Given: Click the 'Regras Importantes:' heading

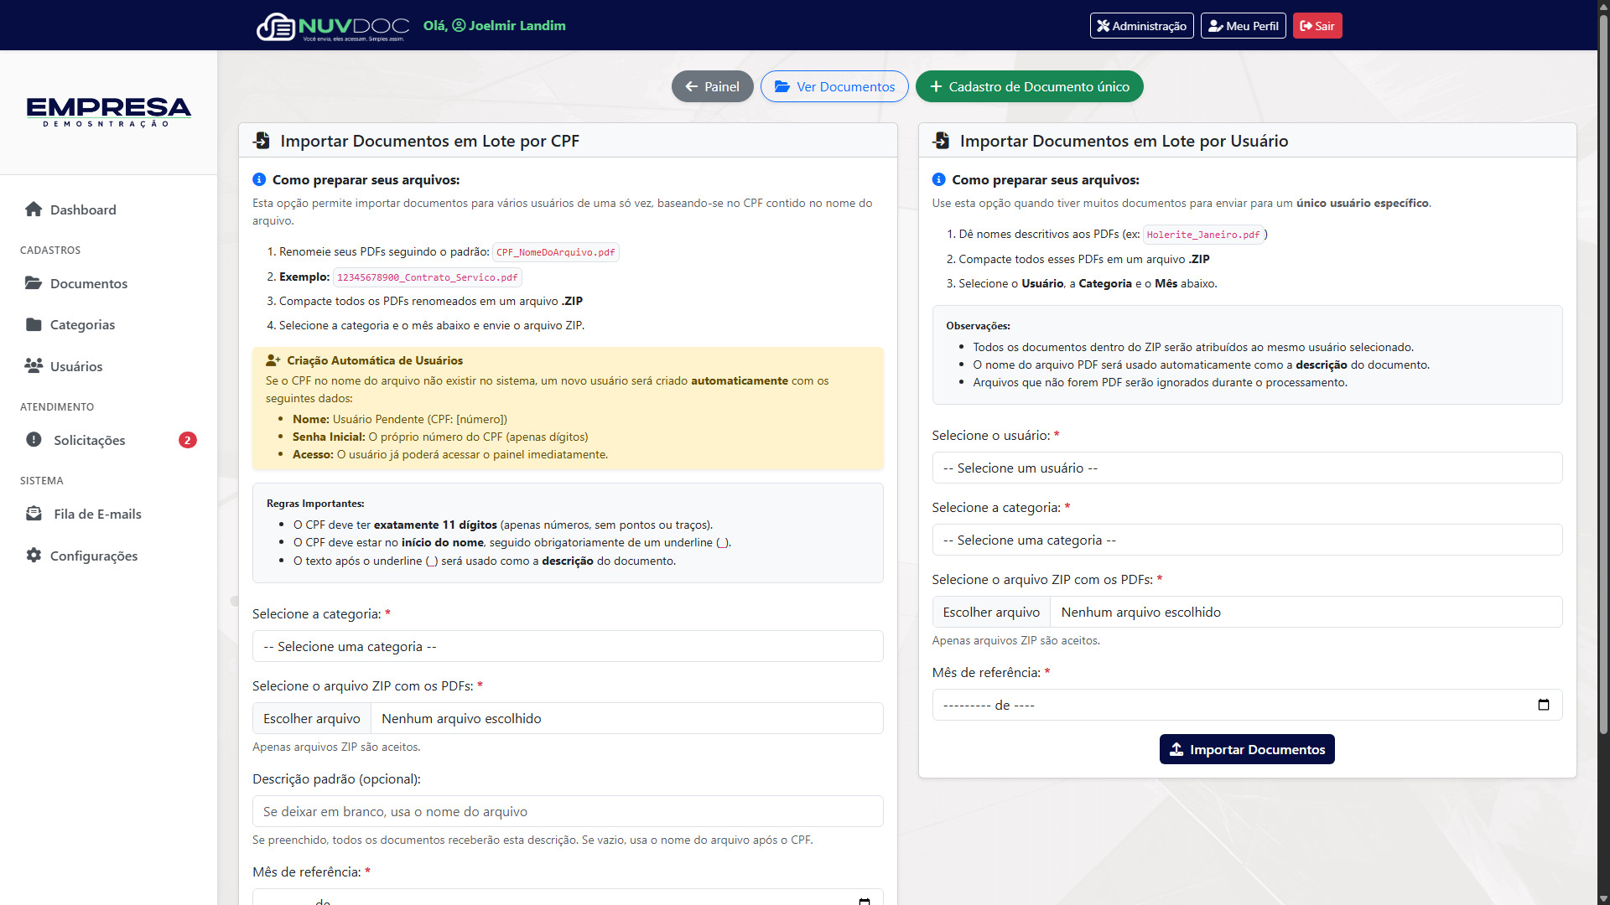Looking at the screenshot, I should pos(315,504).
